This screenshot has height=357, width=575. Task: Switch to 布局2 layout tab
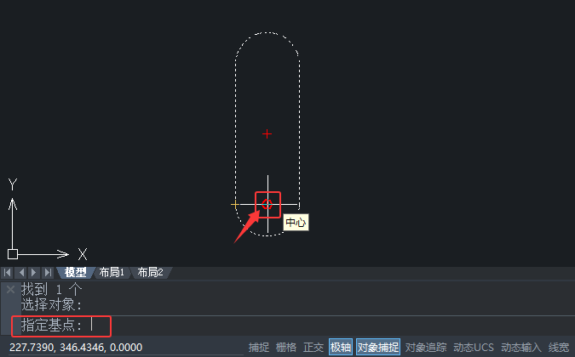[150, 273]
